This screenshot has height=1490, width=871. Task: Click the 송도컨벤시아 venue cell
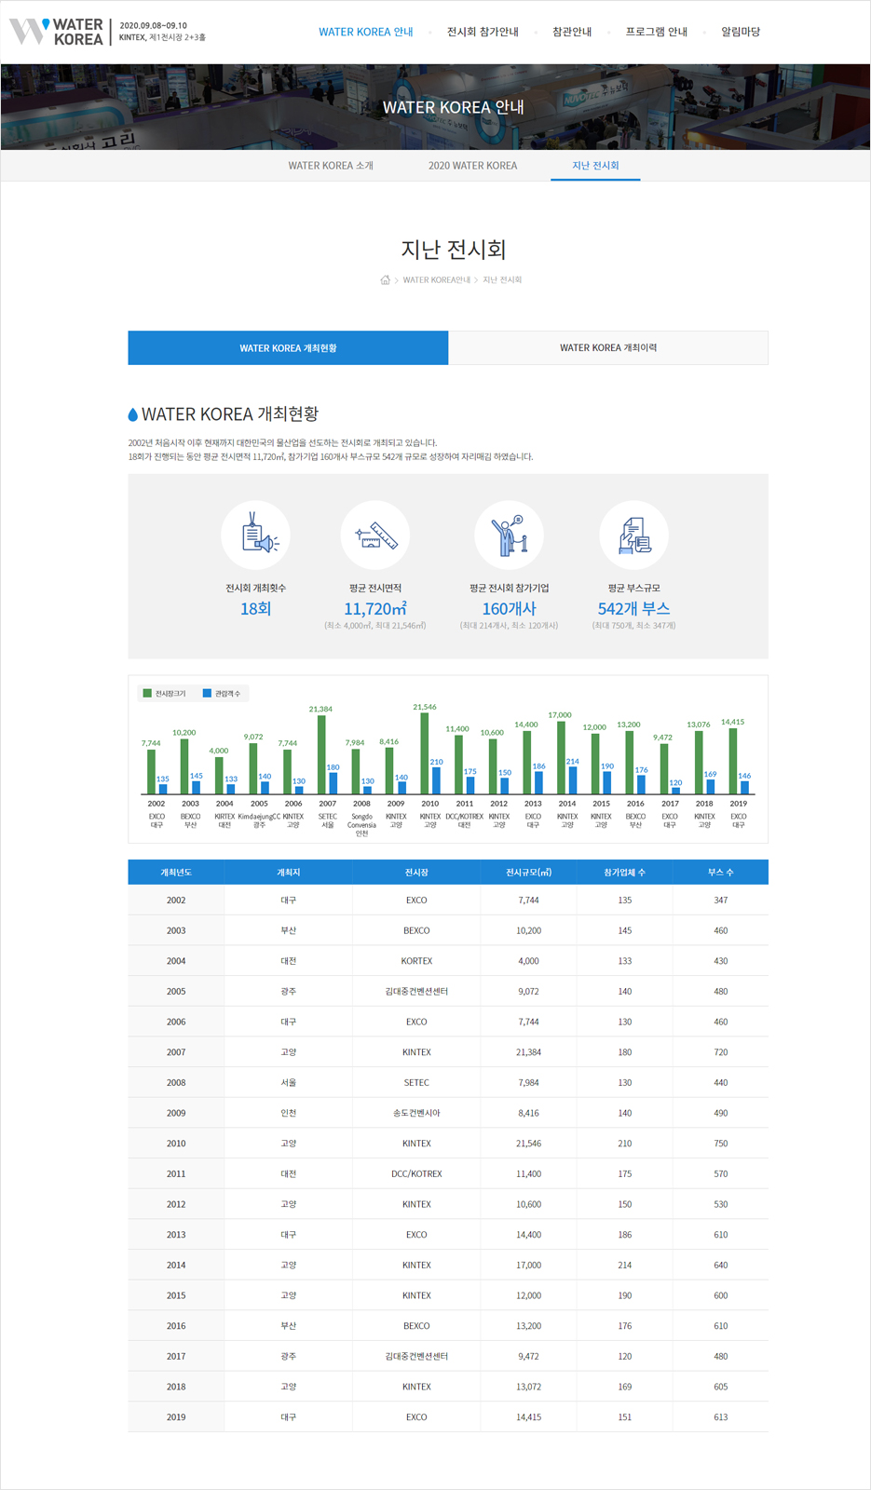coord(416,1113)
